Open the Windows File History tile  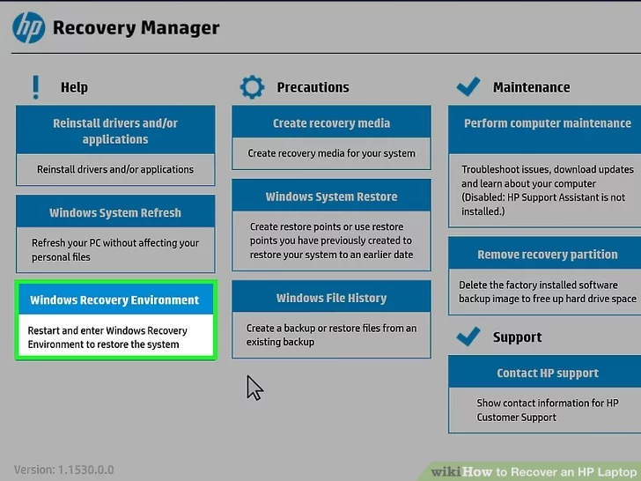tap(331, 319)
